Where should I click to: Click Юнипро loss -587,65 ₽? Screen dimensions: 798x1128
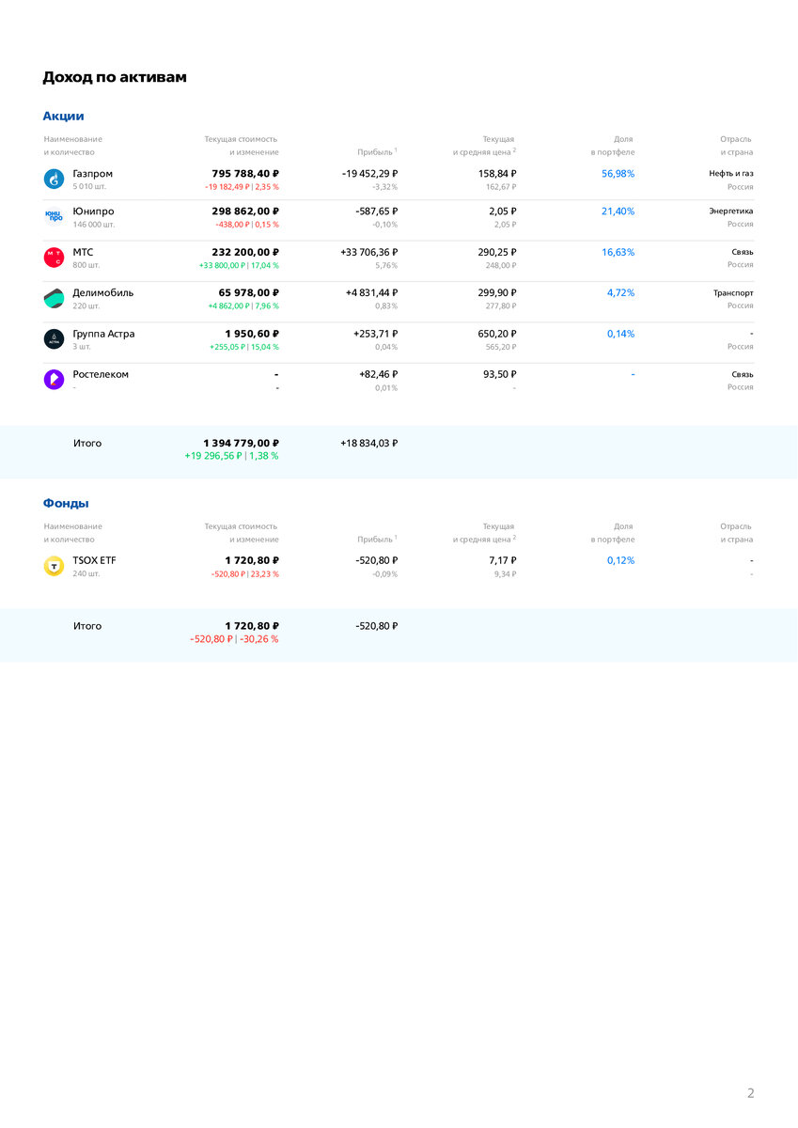click(376, 211)
